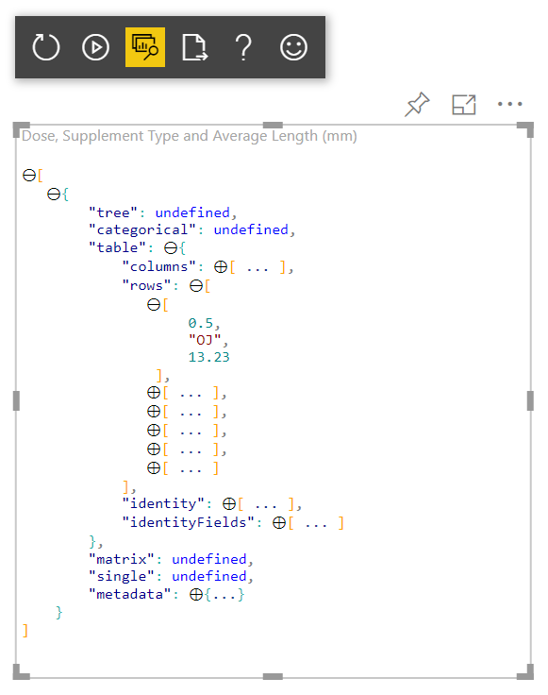The image size is (548, 695).
Task: Click the smiley feedback icon
Action: click(x=293, y=47)
